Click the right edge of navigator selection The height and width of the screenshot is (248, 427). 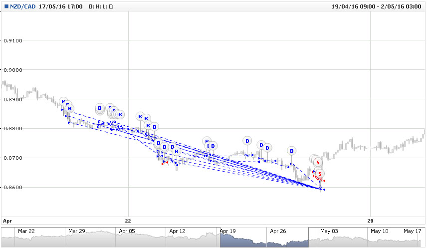pyautogui.click(x=309, y=237)
